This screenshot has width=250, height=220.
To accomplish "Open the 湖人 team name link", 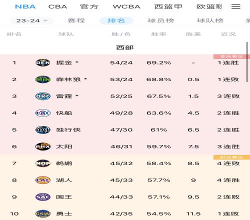I will pyautogui.click(x=64, y=180).
